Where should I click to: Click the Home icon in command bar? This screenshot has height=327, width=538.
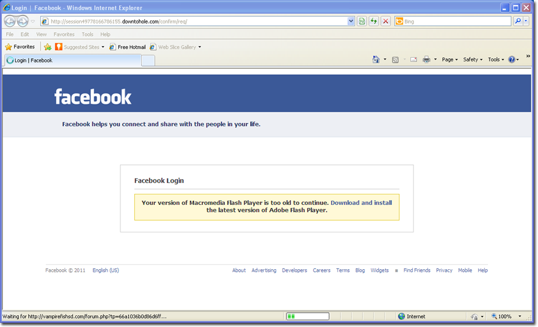click(x=376, y=60)
